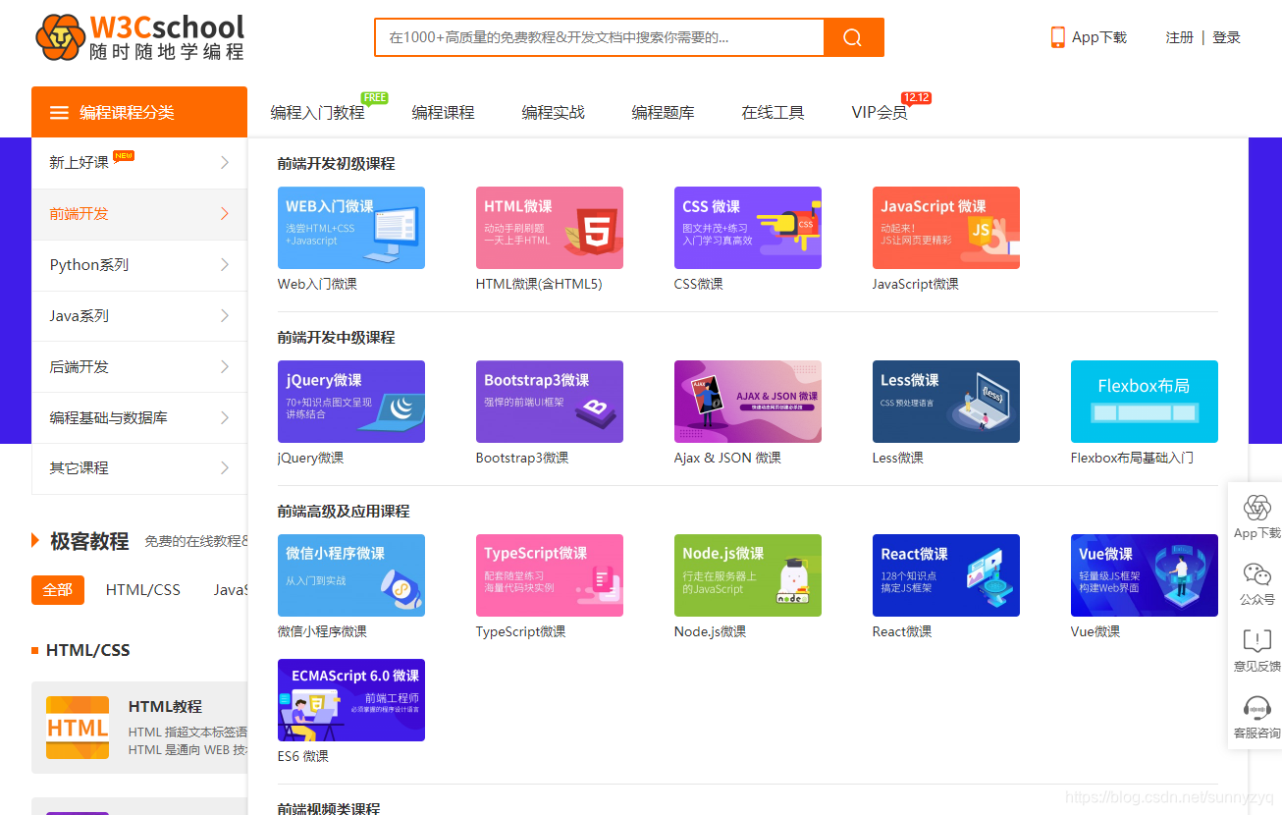Click the Node.js微课 caption text
1282x815 pixels.
tap(711, 631)
